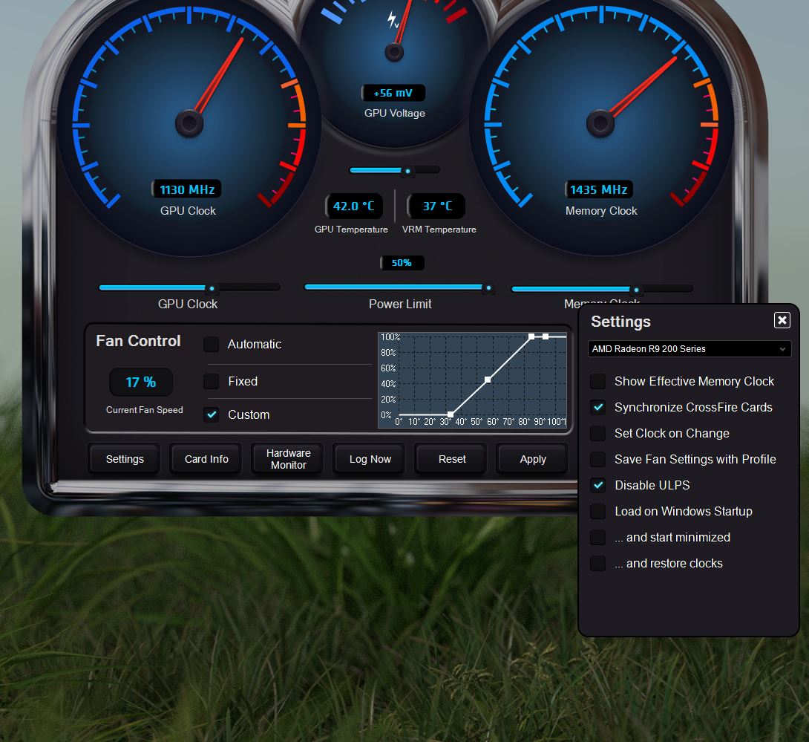Close the Settings panel
This screenshot has width=809, height=742.
782,320
